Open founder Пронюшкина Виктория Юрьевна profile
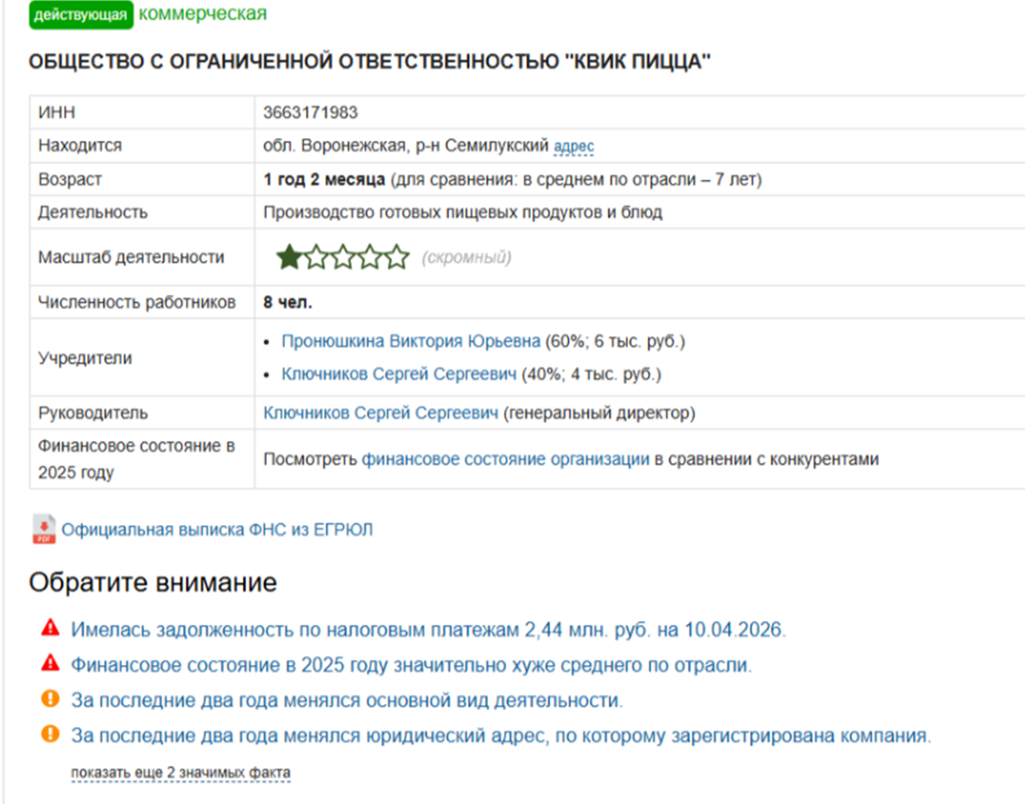 pos(411,341)
